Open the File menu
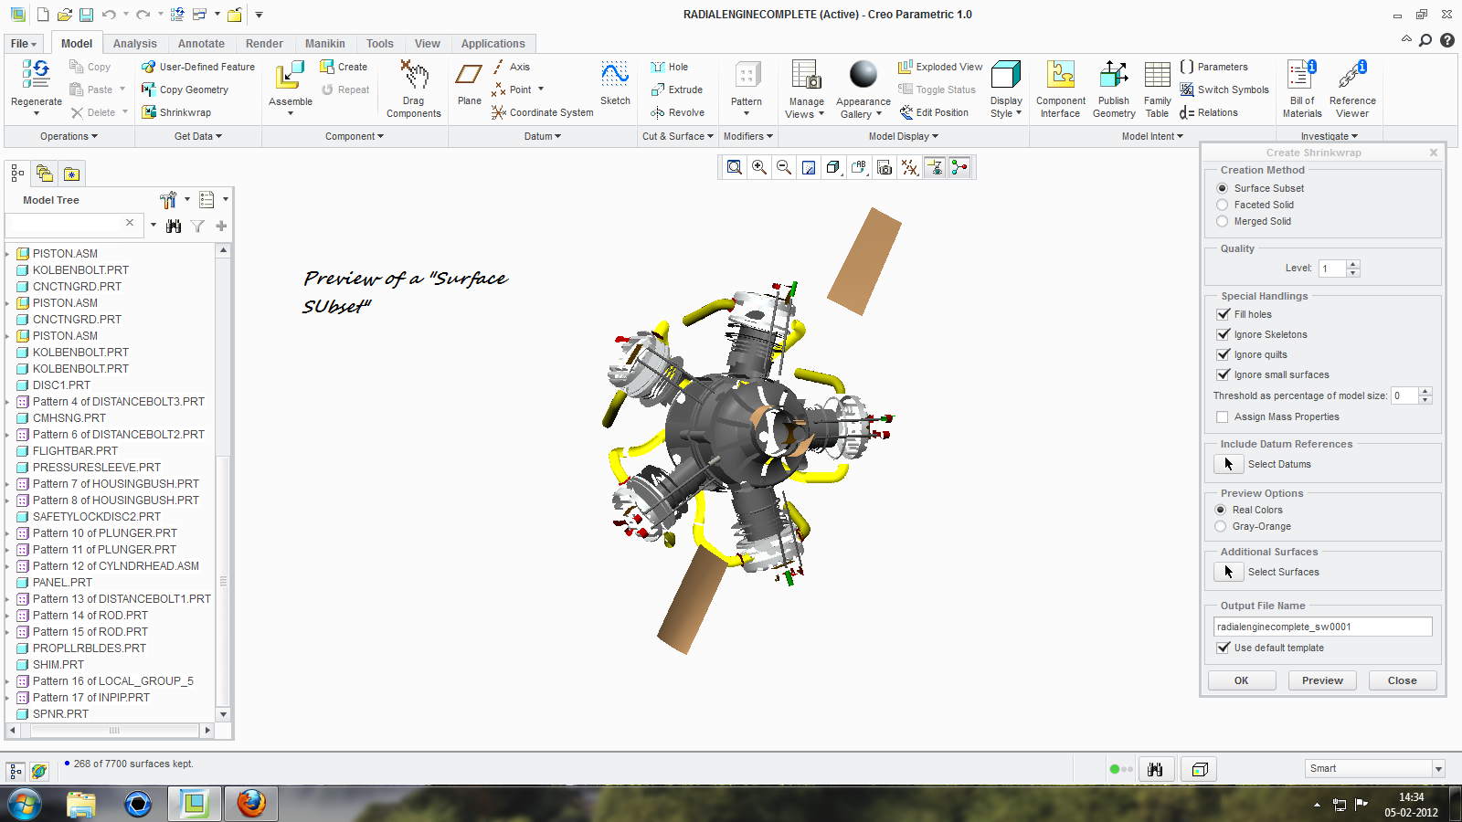This screenshot has width=1462, height=822. 24,44
